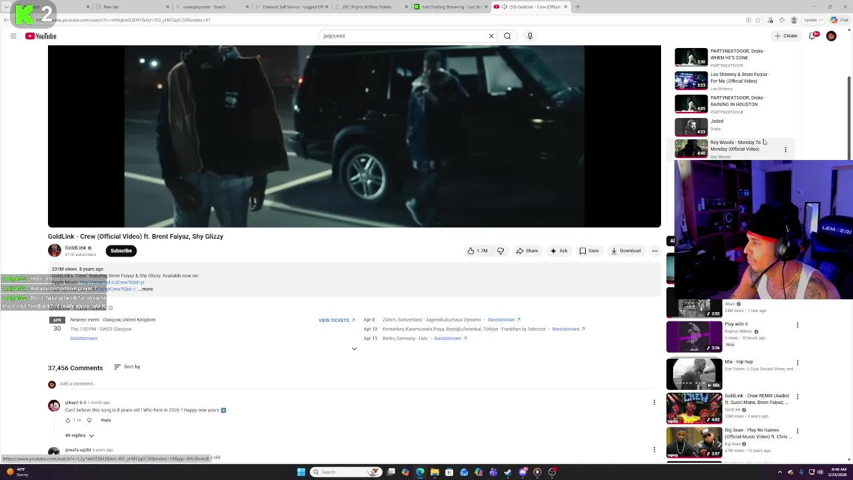Open Microsoft Edge from the taskbar
Image resolution: width=853 pixels, height=480 pixels.
click(420, 472)
